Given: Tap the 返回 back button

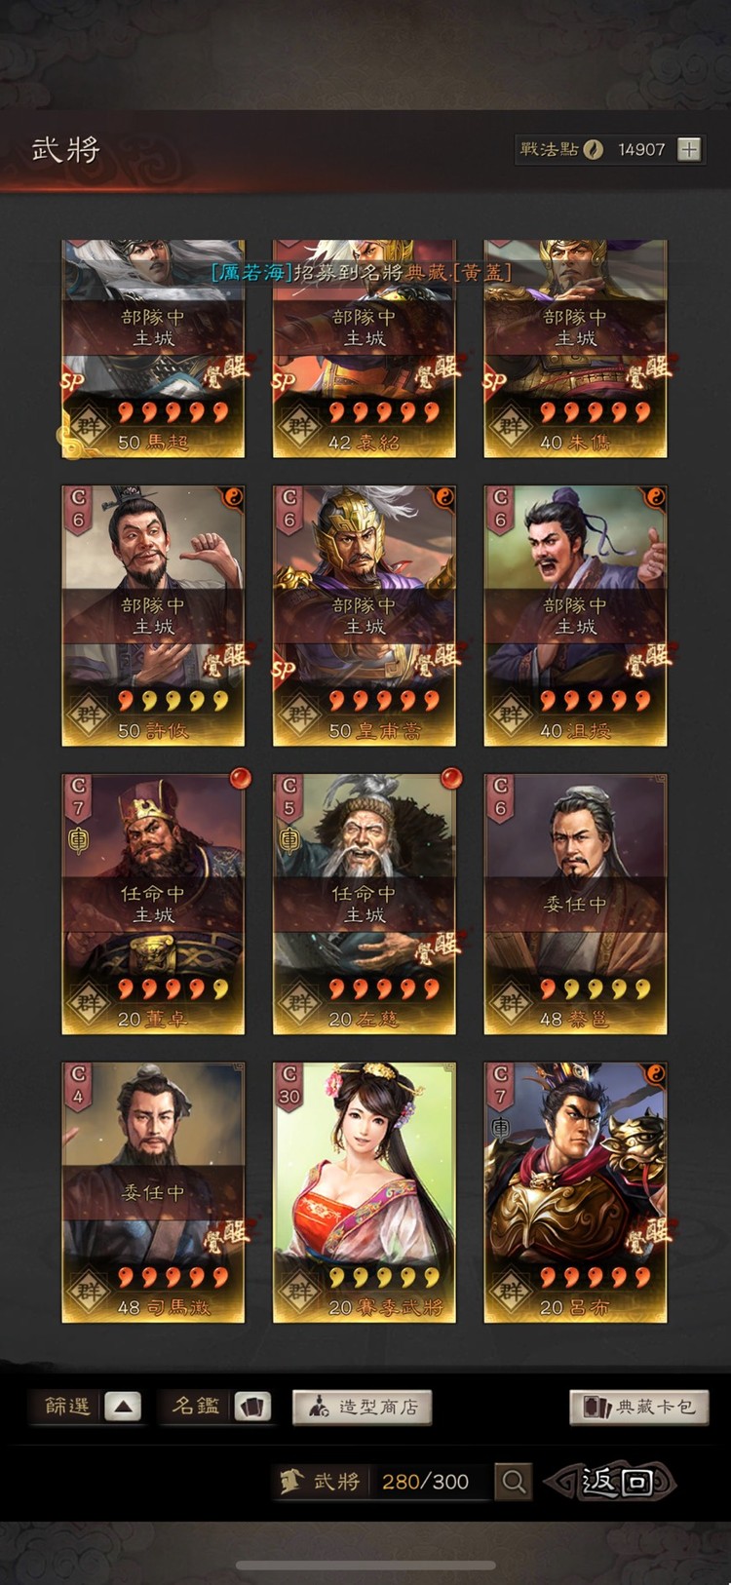Looking at the screenshot, I should [612, 1482].
